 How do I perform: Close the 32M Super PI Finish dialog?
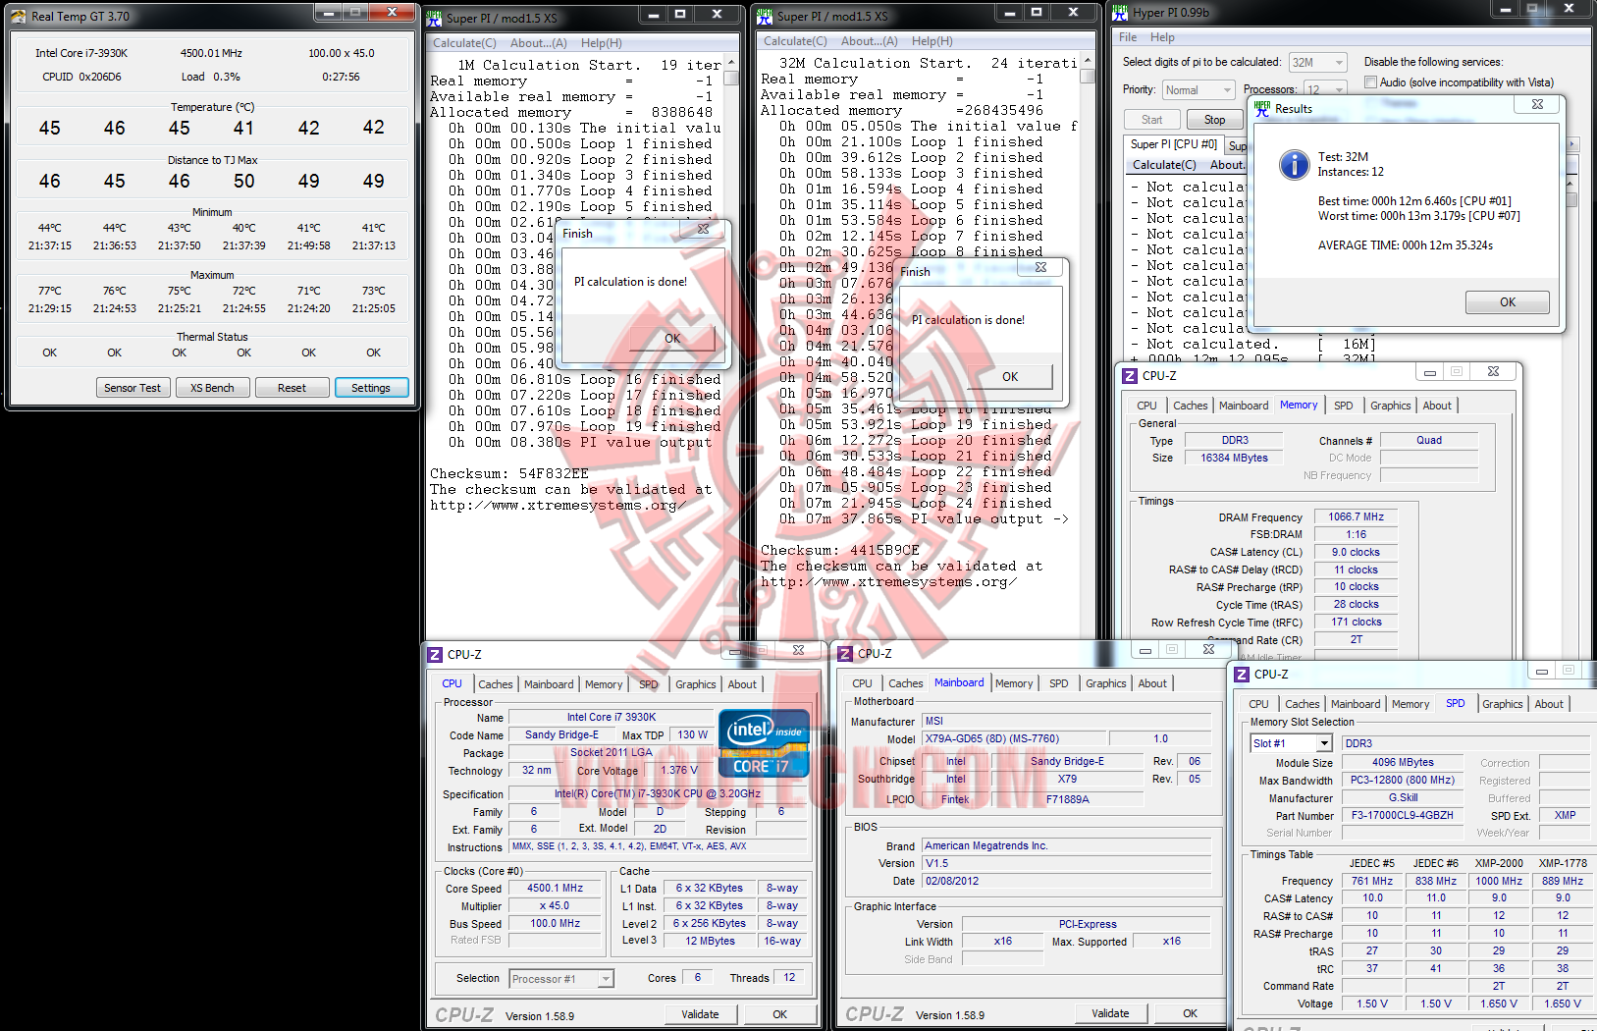(x=1040, y=267)
